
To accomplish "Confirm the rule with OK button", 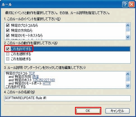I will pyautogui.click(x=88, y=111).
